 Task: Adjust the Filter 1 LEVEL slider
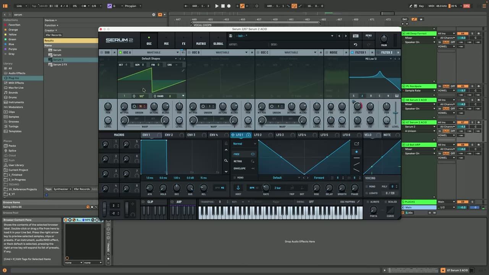(395, 113)
